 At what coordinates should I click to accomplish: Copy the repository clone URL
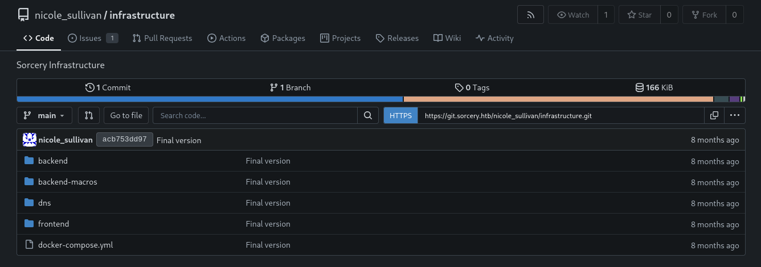tap(714, 115)
